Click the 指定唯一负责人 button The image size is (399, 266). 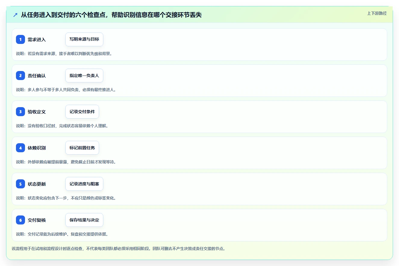pyautogui.click(x=84, y=76)
